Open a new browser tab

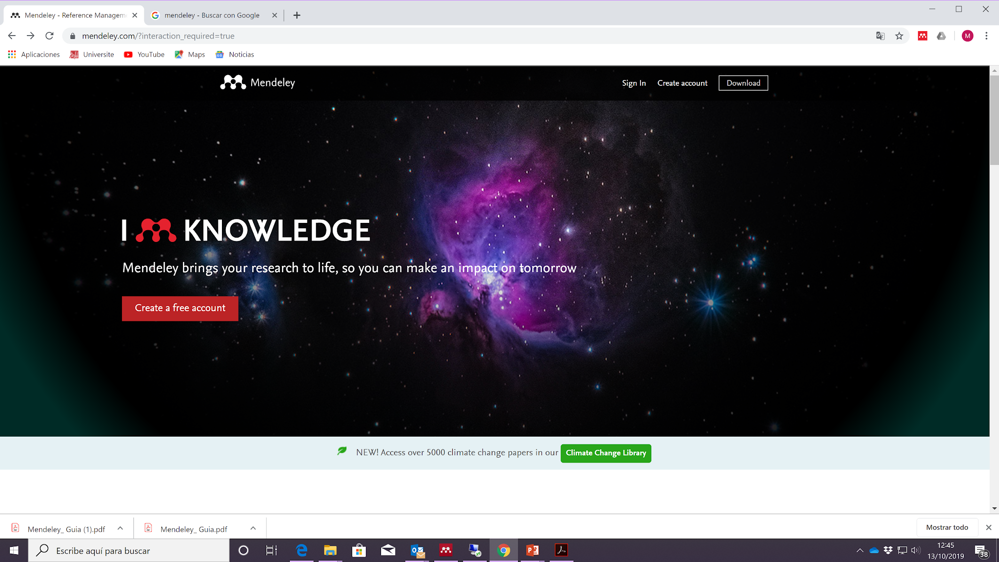pos(297,15)
